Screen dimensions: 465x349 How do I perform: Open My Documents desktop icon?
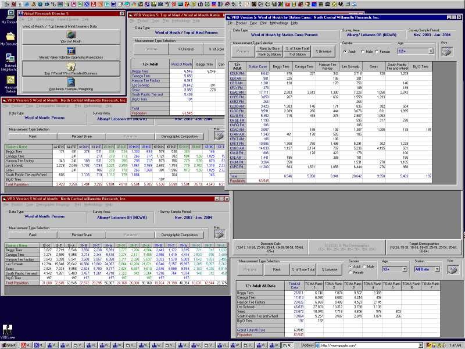tap(9, 39)
